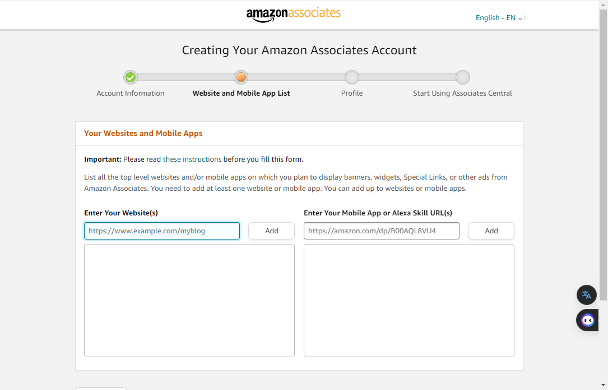Add the entered website URL
608x390 pixels.
(271, 231)
